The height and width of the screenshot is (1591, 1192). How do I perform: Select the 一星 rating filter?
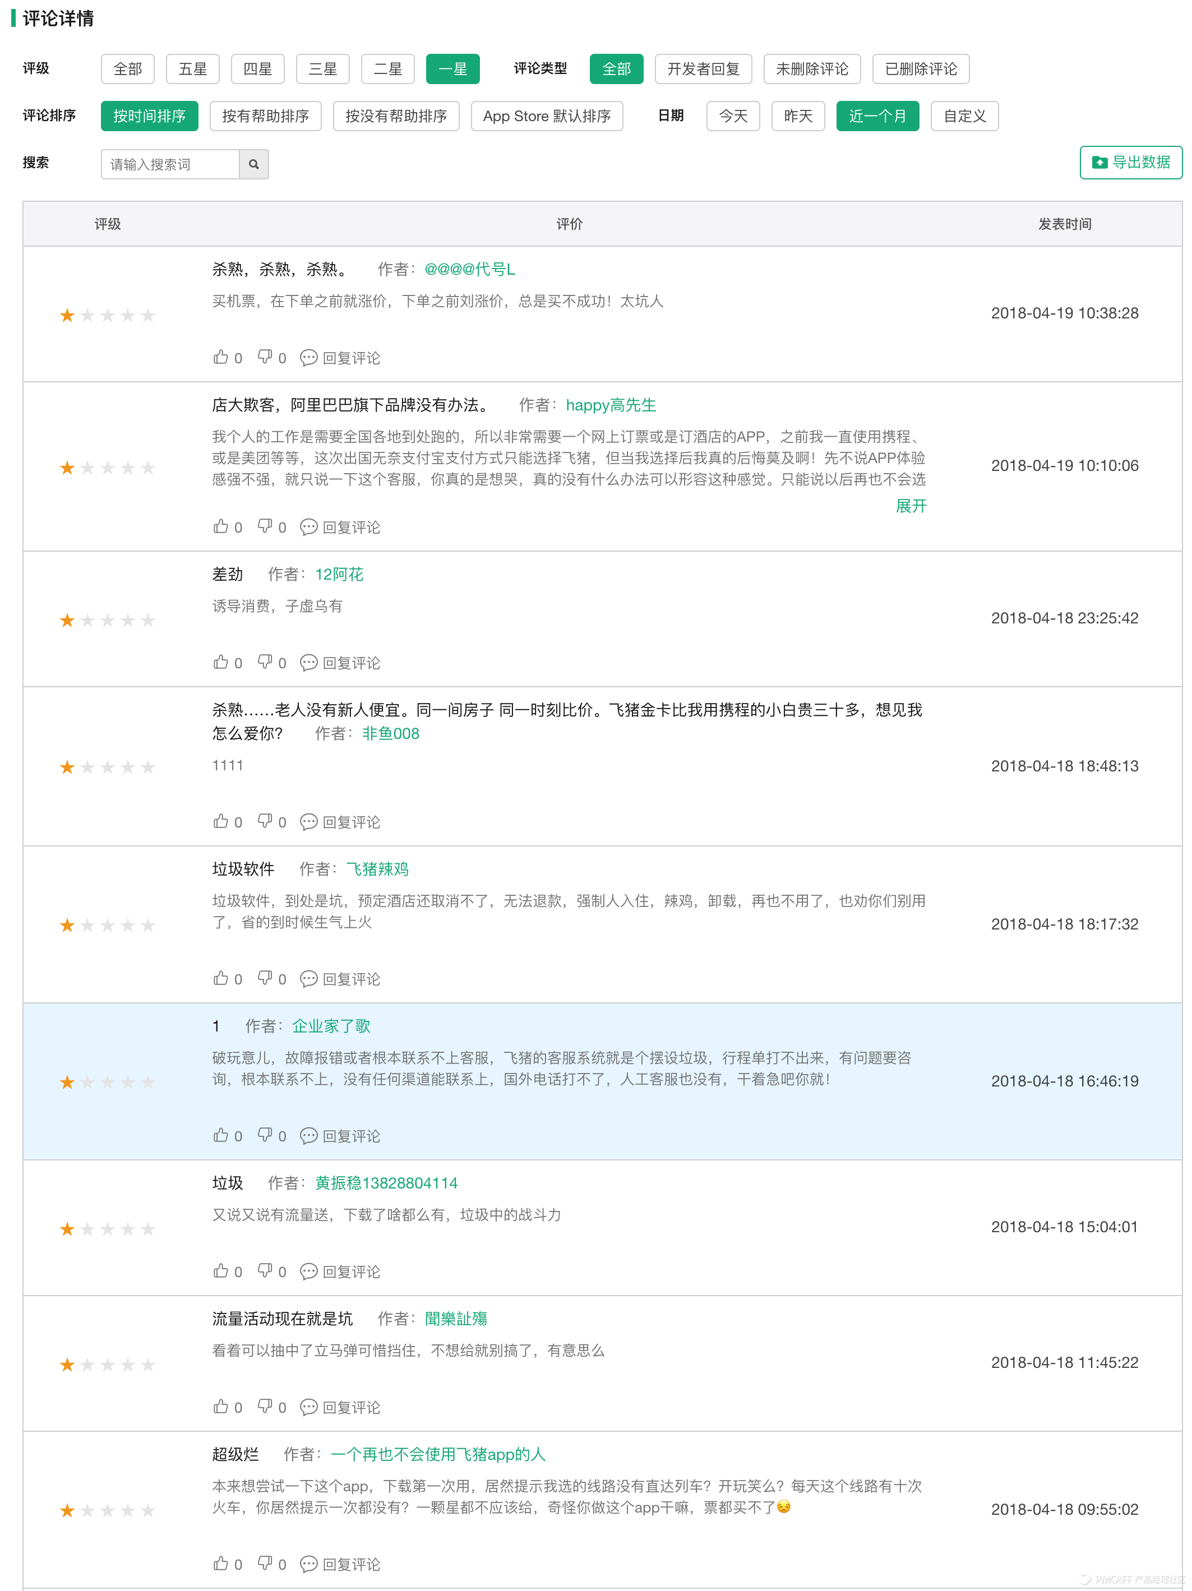452,69
